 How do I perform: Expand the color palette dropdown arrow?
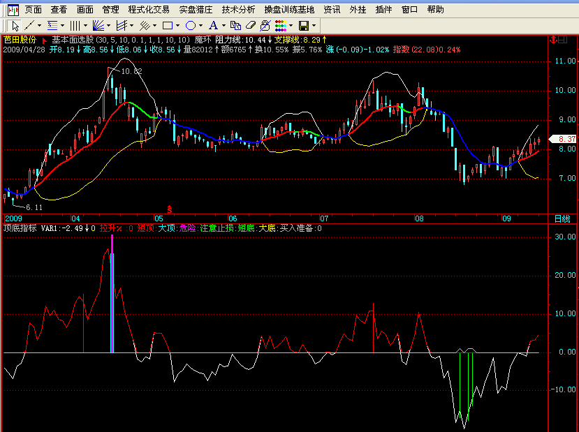point(291,26)
